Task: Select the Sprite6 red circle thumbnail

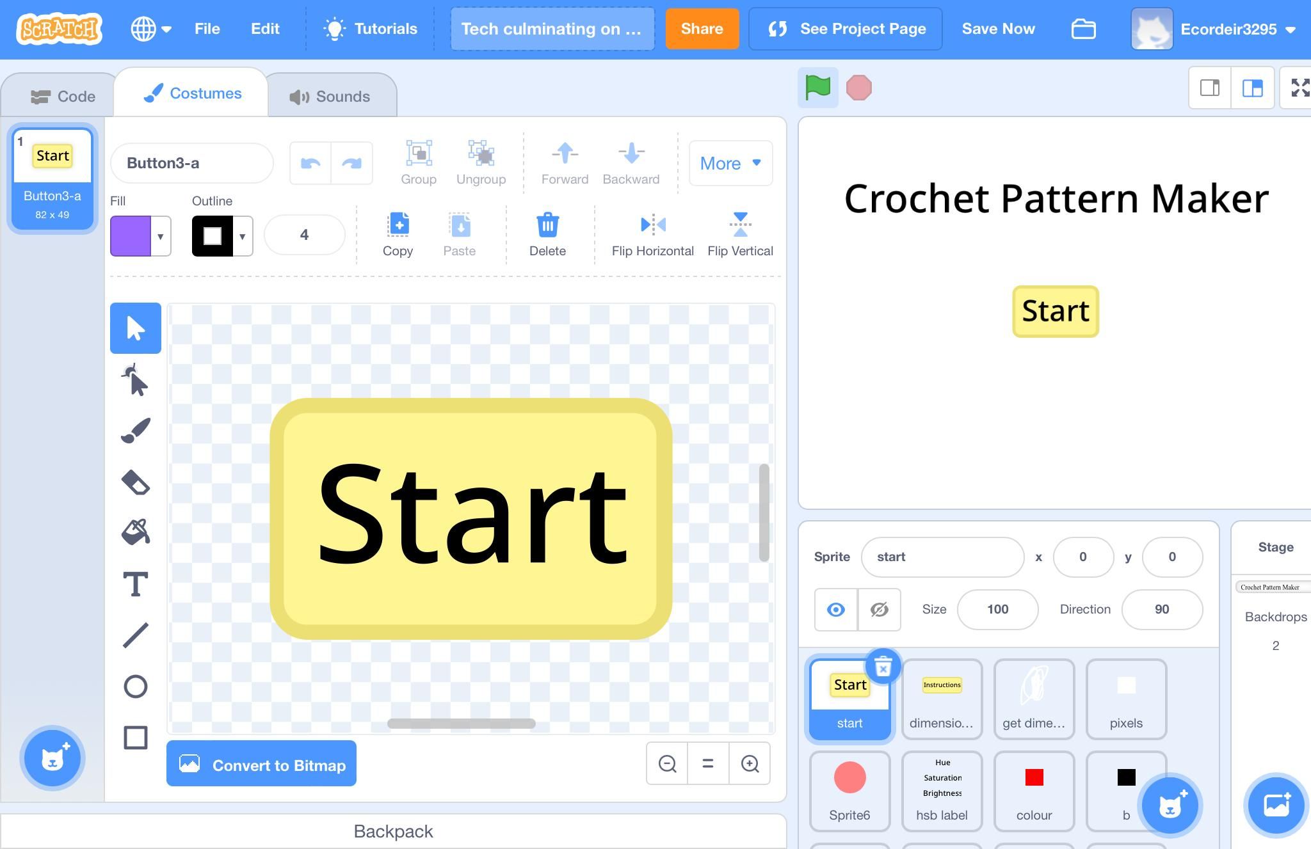Action: pos(849,779)
